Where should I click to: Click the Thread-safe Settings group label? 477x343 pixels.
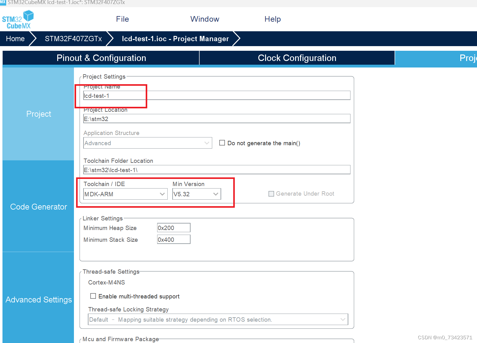(x=111, y=271)
